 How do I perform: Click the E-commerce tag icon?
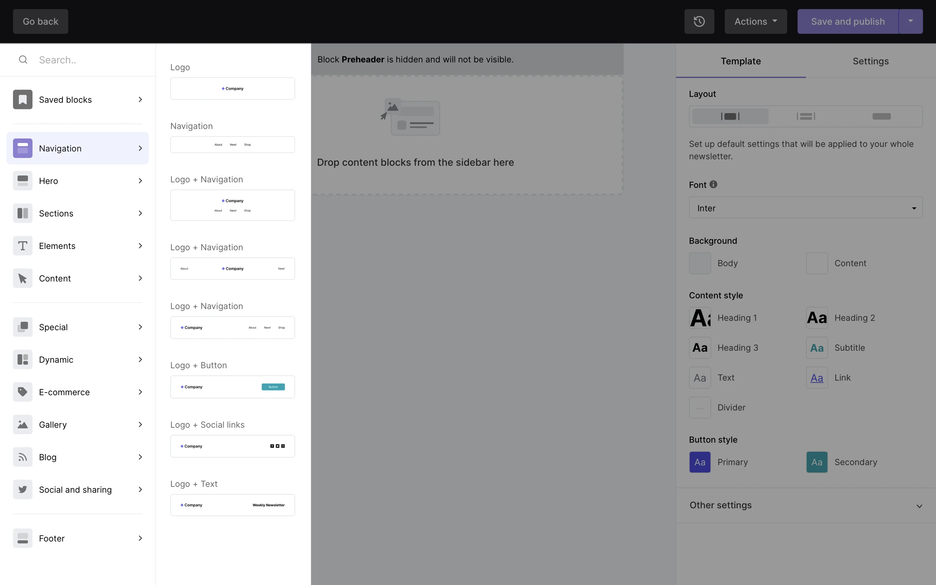click(22, 392)
